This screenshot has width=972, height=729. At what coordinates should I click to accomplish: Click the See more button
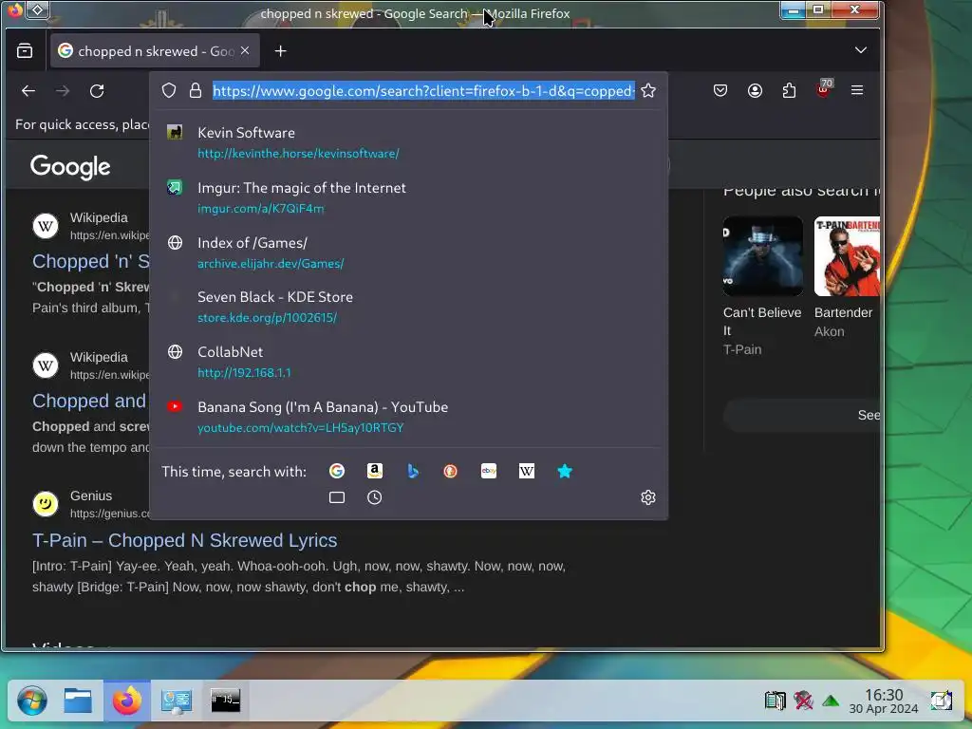point(801,415)
